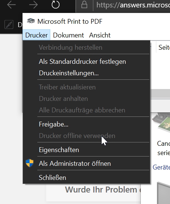This screenshot has width=170, height=204.
Task: Open the Ansicht menu
Action: (100, 35)
